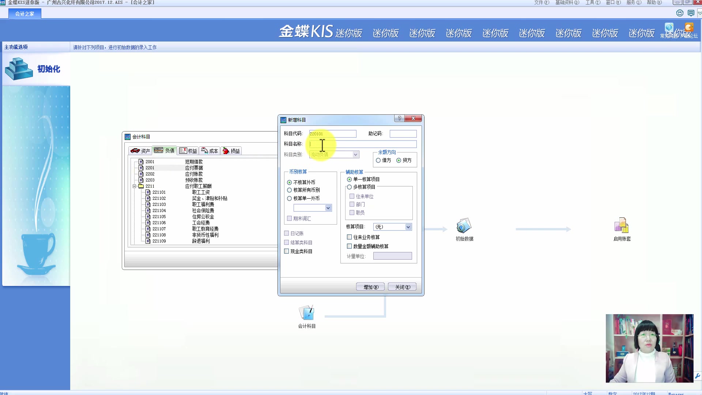Click the 关闭 button
The image size is (702, 395).
point(402,287)
